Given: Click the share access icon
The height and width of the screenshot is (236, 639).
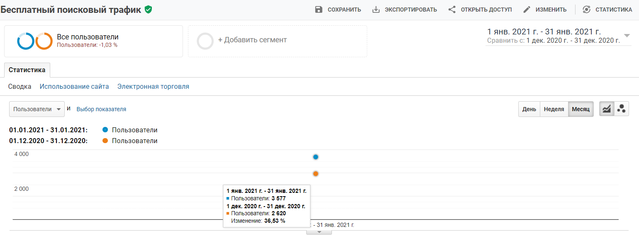Looking at the screenshot, I should [x=452, y=10].
